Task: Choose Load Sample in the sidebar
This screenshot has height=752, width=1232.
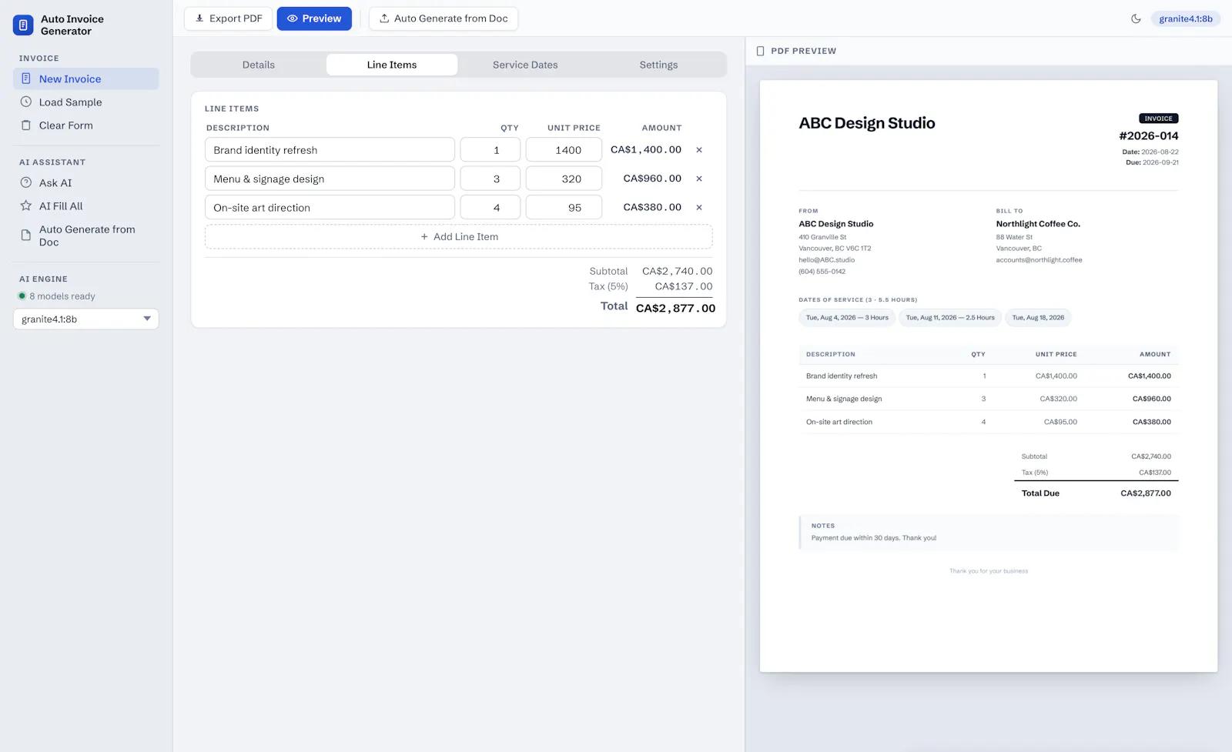Action: pos(86,102)
